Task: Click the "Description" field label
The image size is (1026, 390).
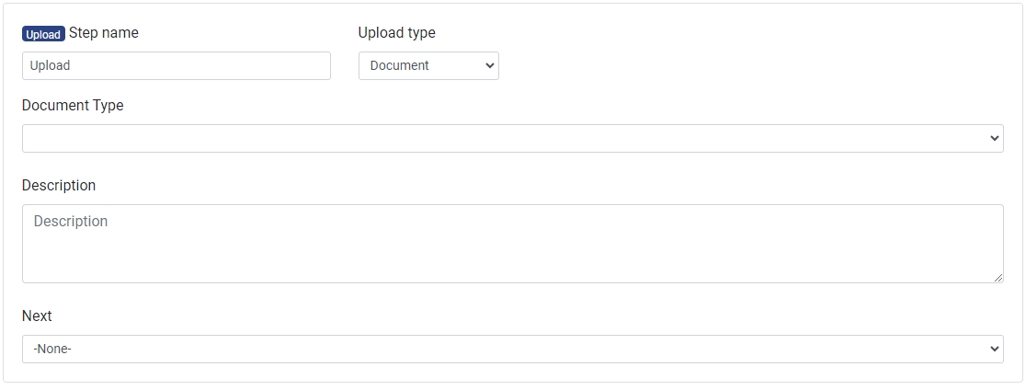Action: [59, 186]
